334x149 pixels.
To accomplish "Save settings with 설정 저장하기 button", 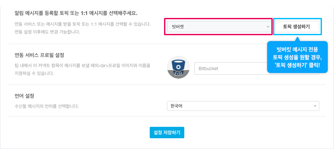I will point(167,132).
